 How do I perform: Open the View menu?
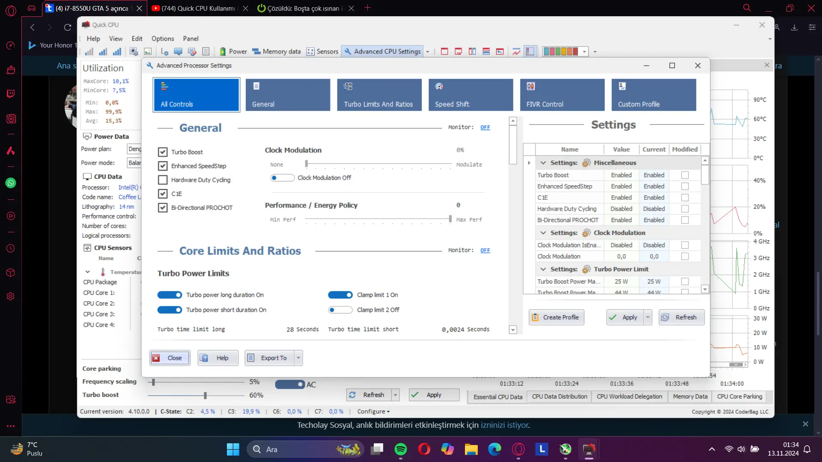click(x=116, y=38)
